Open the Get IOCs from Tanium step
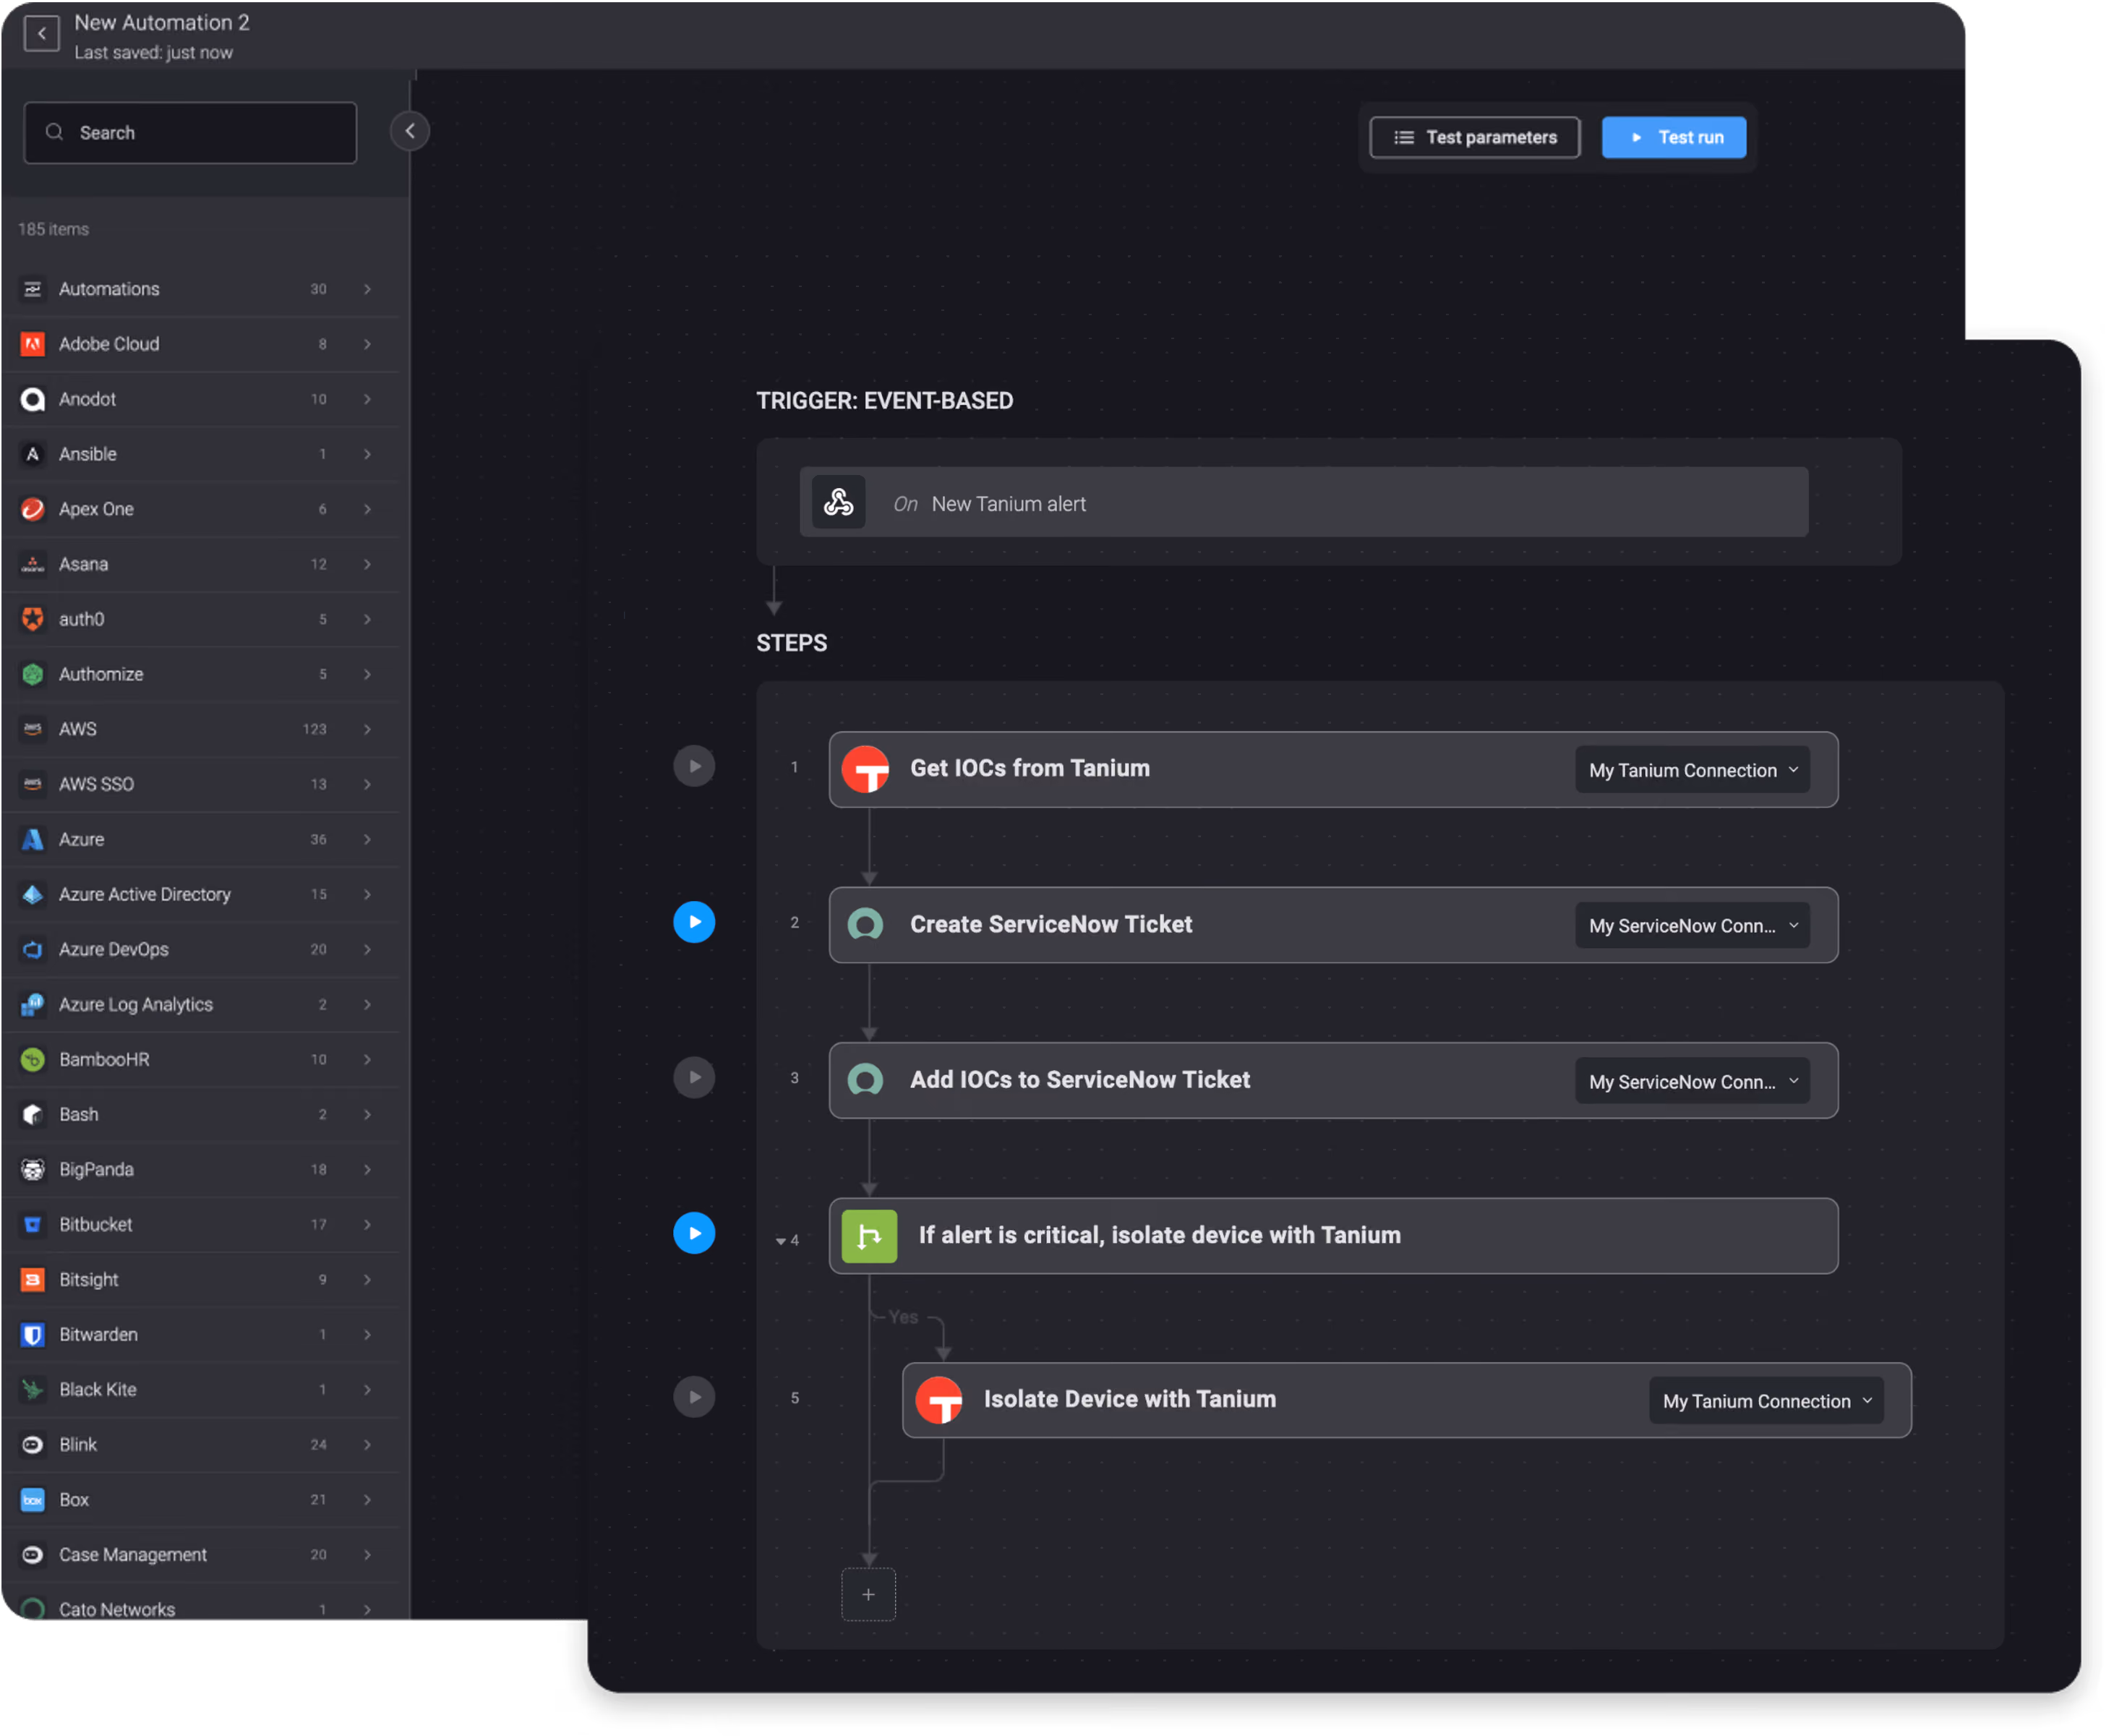This screenshot has height=1736, width=2114. pos(1334,770)
